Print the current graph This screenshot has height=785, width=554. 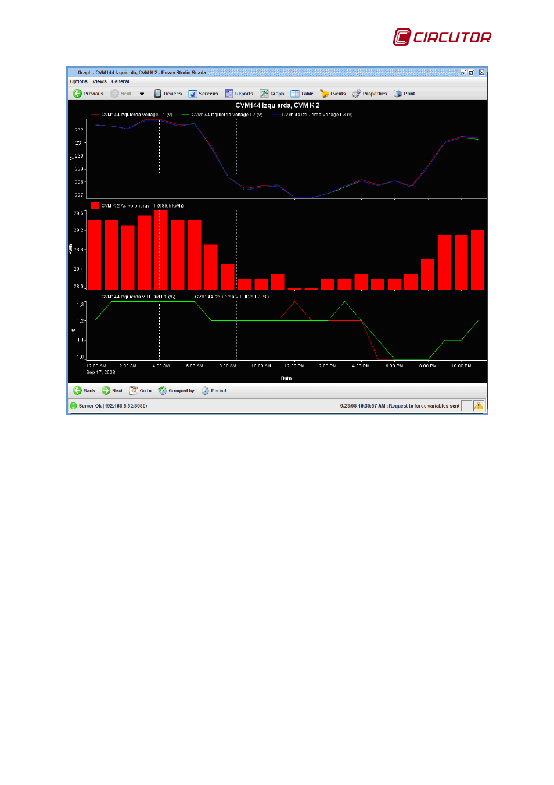(404, 94)
